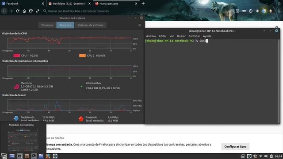This screenshot has height=159, width=283.
Task: Open the System Monitor hamburger menu
Action: coord(140,25)
